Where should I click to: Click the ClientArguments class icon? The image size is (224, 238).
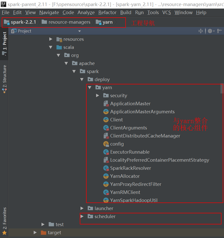[106, 128]
